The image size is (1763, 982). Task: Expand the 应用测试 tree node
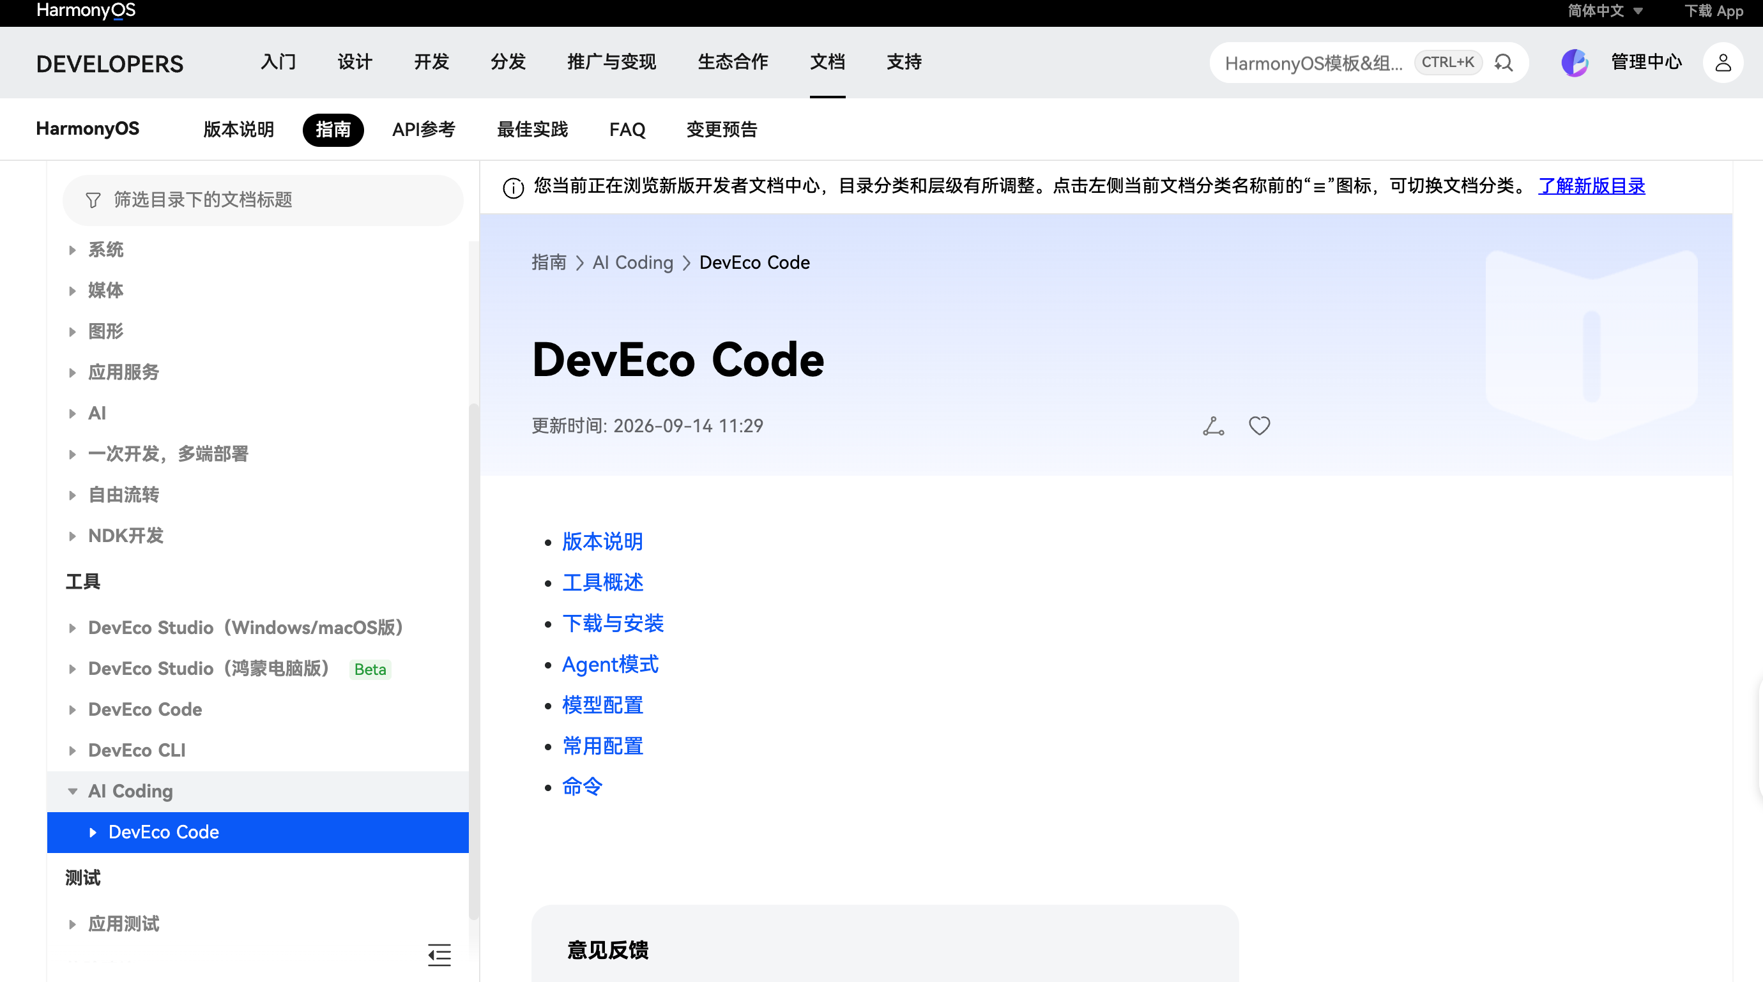coord(72,924)
